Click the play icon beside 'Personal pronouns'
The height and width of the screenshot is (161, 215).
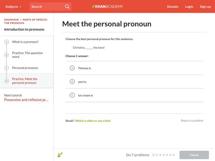[x=6, y=68]
